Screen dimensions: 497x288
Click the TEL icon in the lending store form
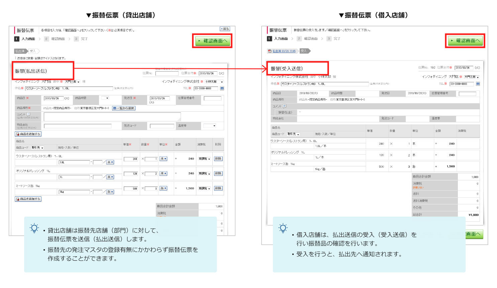click(x=222, y=88)
